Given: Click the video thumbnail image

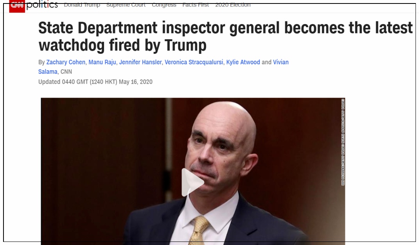Looking at the screenshot, I should point(193,171).
